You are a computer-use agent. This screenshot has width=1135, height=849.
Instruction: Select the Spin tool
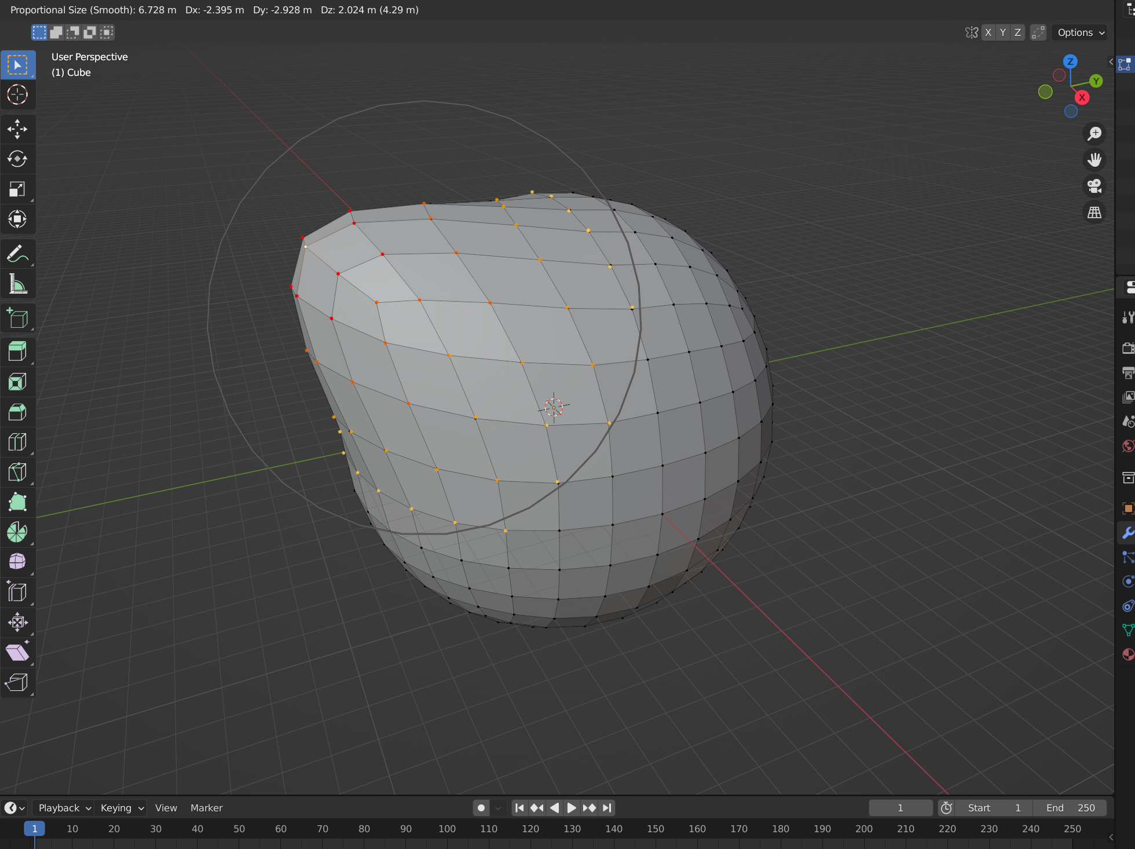click(17, 532)
